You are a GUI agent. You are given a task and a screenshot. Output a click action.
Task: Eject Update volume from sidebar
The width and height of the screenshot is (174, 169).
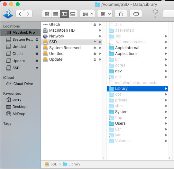pyautogui.click(x=37, y=61)
